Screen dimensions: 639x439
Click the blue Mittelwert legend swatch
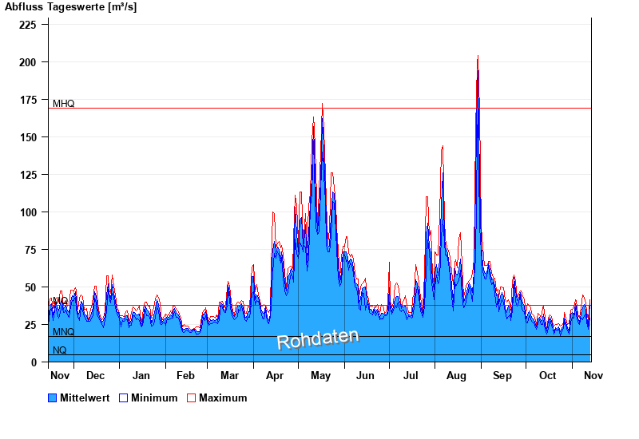click(x=53, y=397)
